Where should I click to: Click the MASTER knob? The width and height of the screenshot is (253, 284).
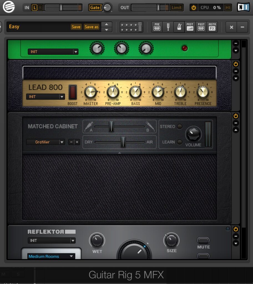click(91, 92)
